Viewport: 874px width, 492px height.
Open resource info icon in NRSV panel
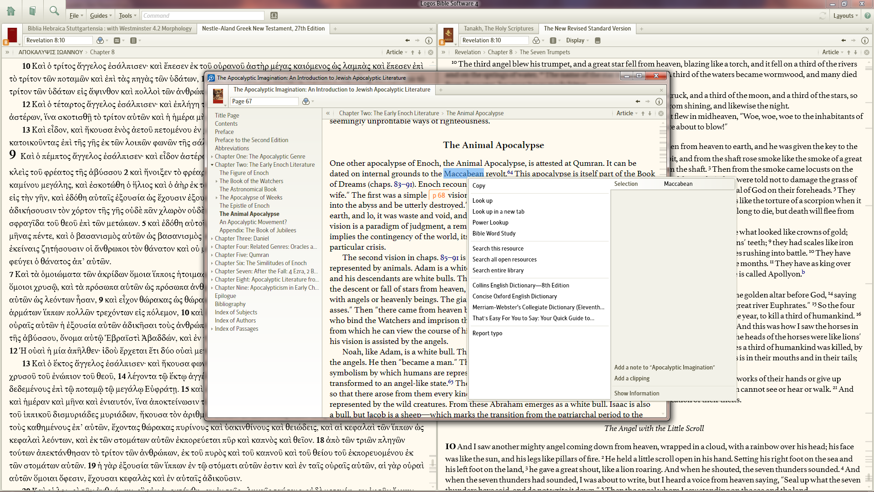coord(864,41)
